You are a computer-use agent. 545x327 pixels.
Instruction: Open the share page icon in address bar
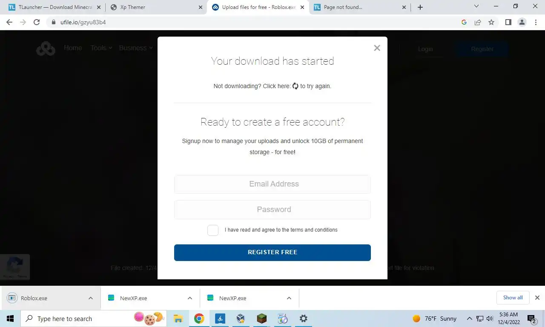point(478,22)
